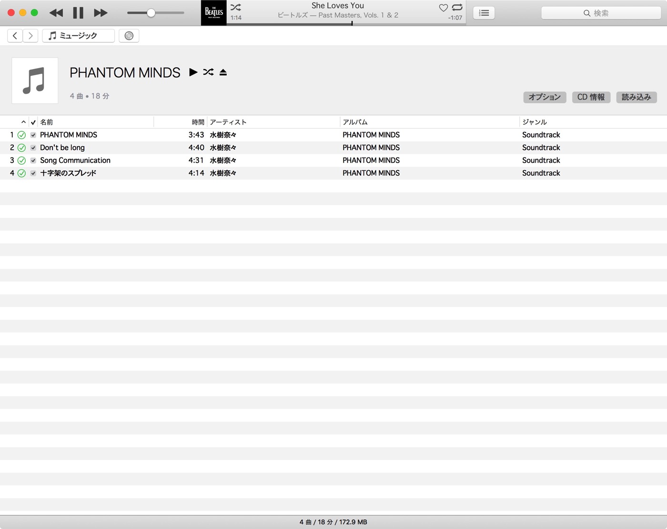
Task: Shuffle the PHANTOM MINDS CD tracks
Action: pos(209,72)
